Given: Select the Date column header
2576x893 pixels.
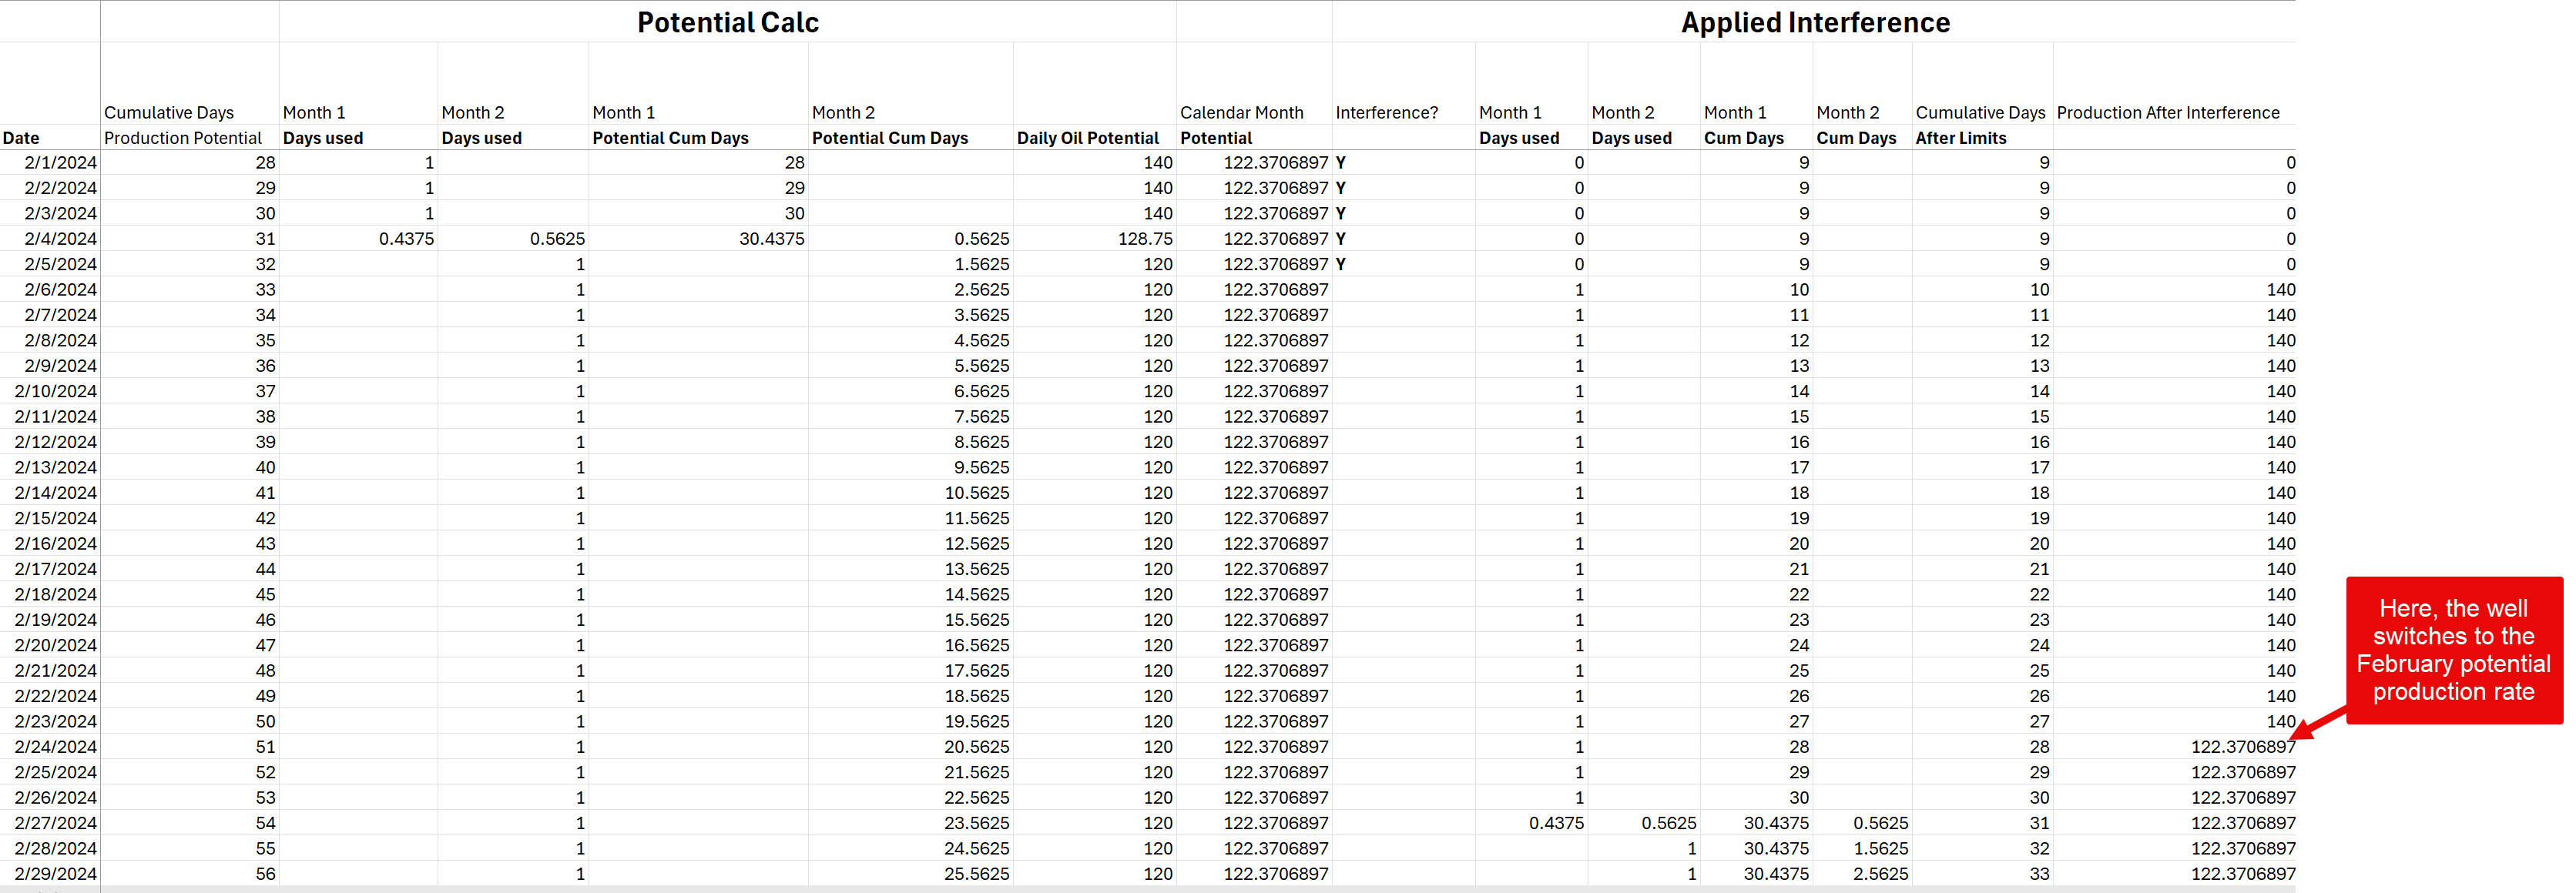Looking at the screenshot, I should pyautogui.click(x=22, y=138).
